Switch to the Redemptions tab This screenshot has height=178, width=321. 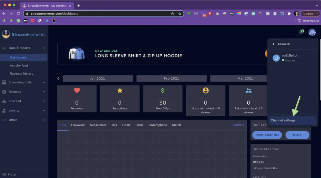click(158, 125)
